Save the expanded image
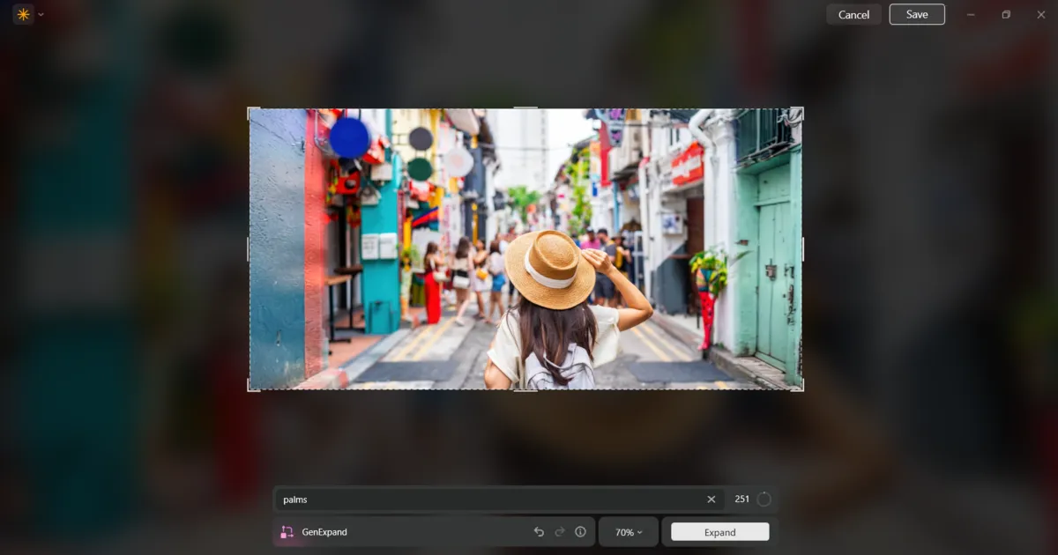Image resolution: width=1058 pixels, height=555 pixels. [x=917, y=14]
